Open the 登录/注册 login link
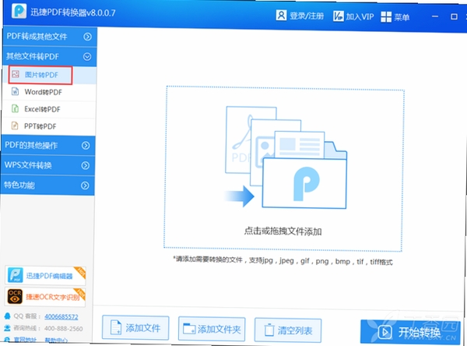The image size is (467, 346). [x=307, y=16]
